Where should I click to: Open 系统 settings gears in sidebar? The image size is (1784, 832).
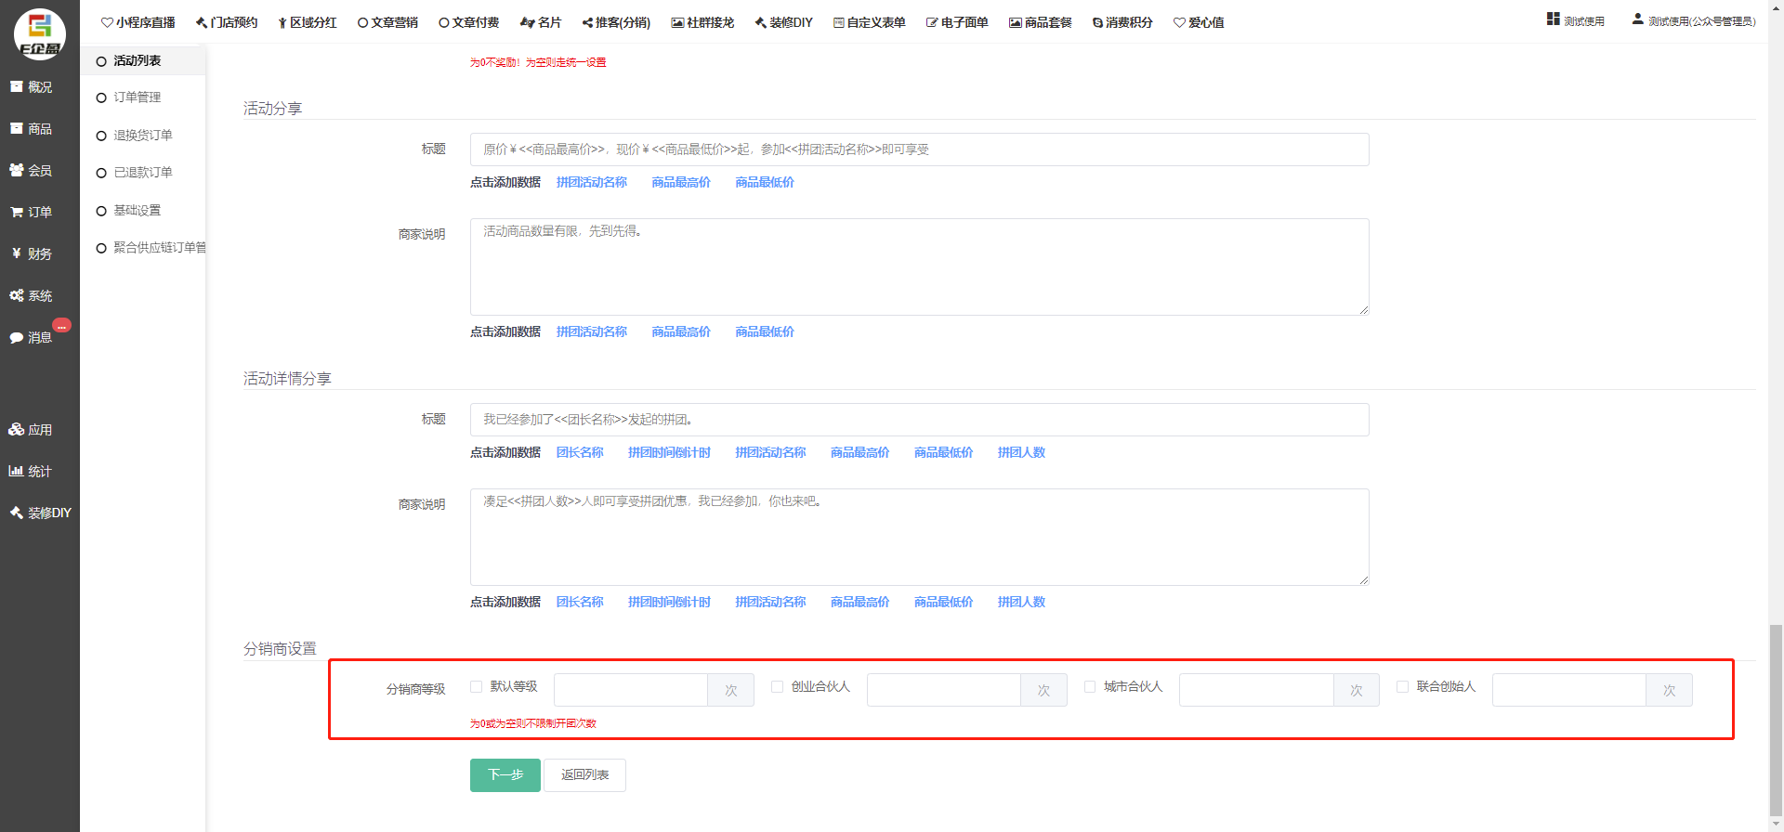click(31, 296)
